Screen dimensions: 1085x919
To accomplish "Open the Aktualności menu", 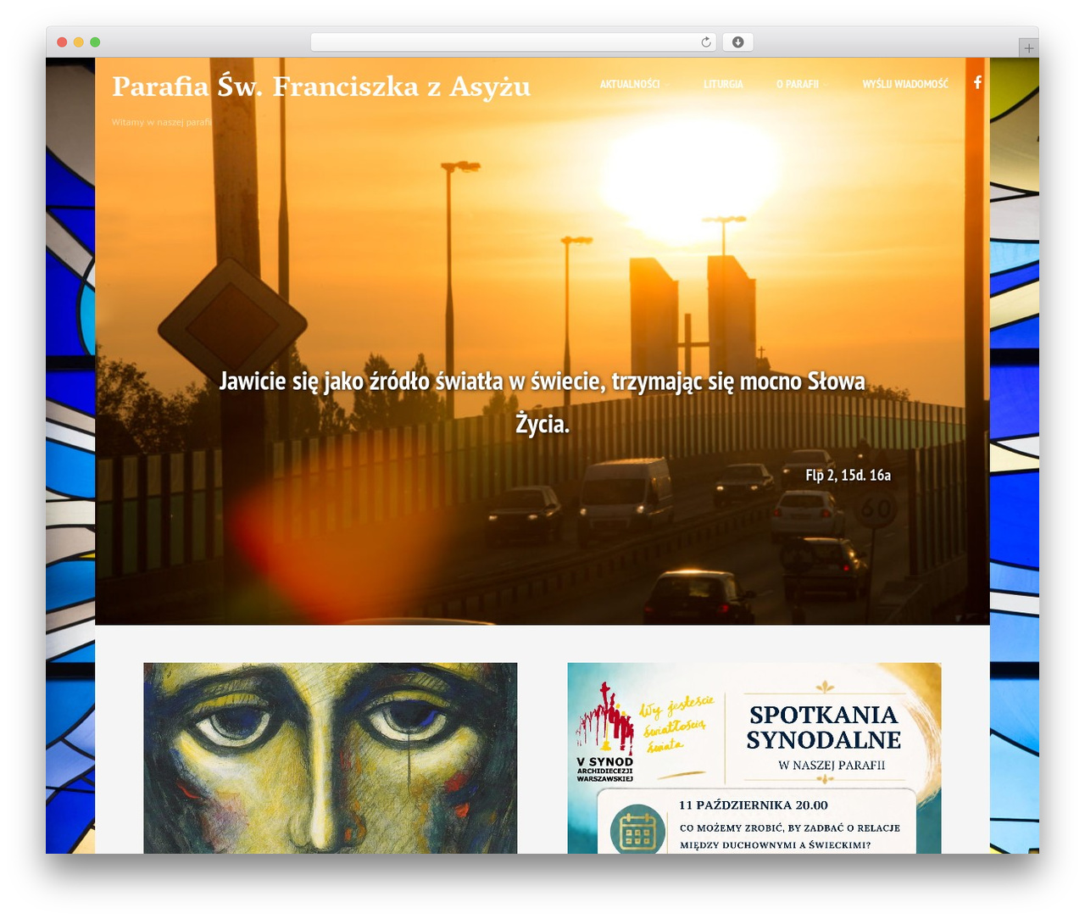I will tap(630, 84).
